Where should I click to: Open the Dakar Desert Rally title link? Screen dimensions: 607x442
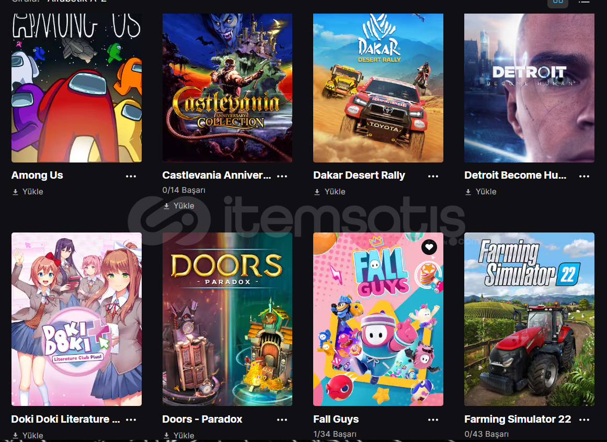pyautogui.click(x=359, y=175)
